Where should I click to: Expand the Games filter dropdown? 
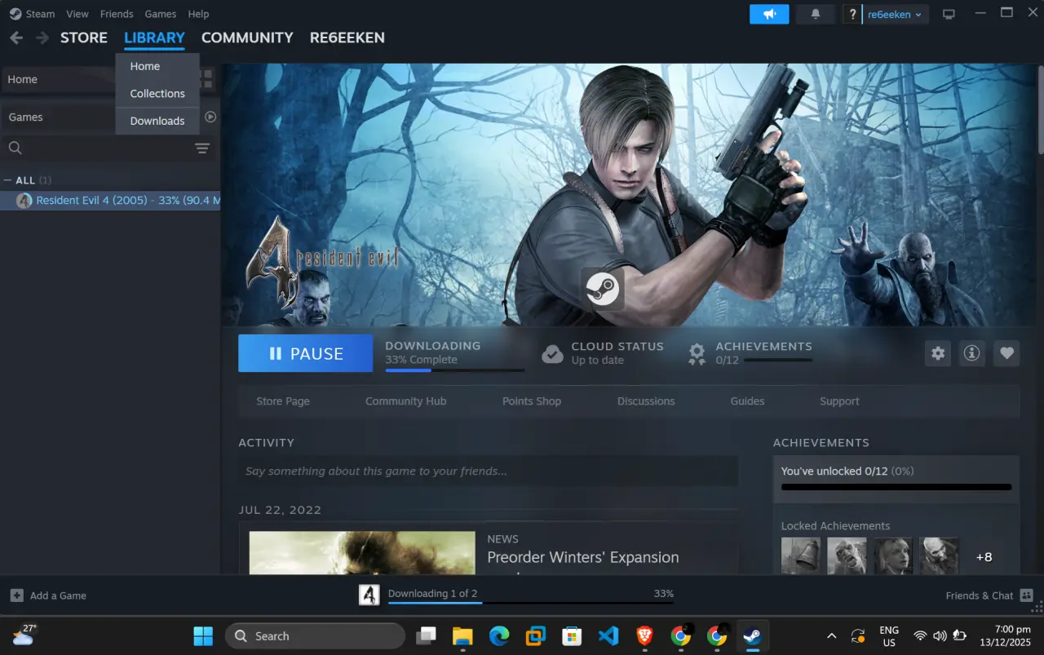[x=57, y=117]
